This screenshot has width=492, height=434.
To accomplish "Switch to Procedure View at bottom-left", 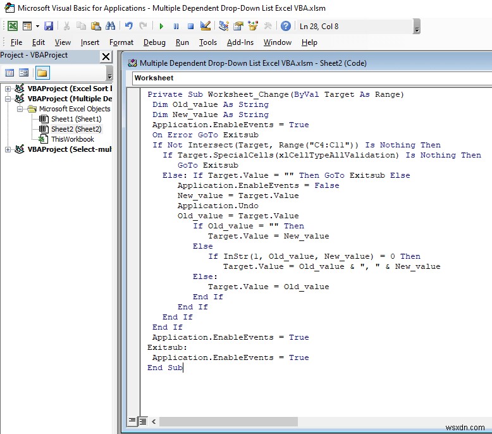I will click(133, 421).
